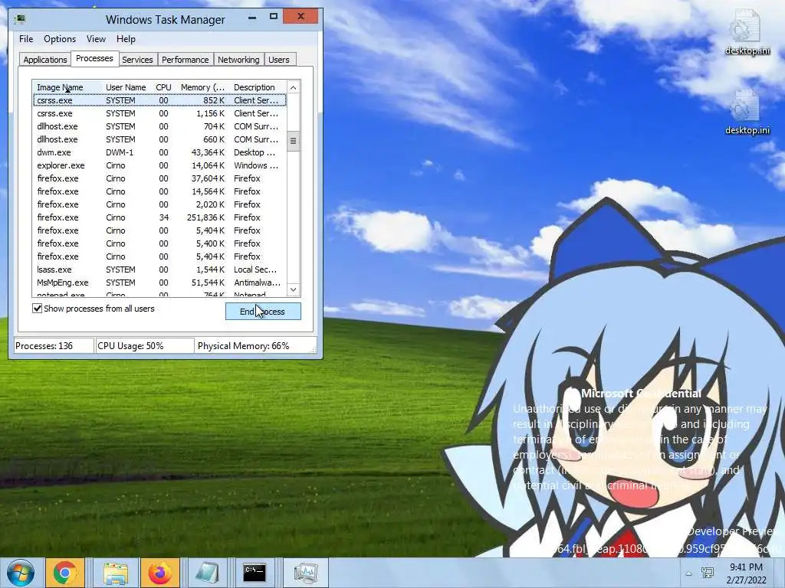
Task: Switch to Firefox on the taskbar
Action: tap(159, 573)
